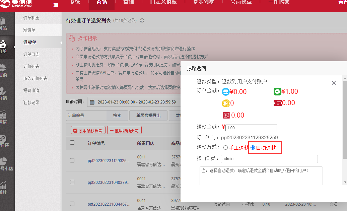This screenshot has width=347, height=211.
Task: Click the dialog's vertical scrollbar down arrow
Action: 345,182
